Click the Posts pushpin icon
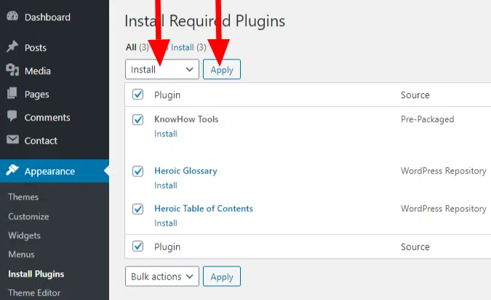The width and height of the screenshot is (491, 300). [x=12, y=47]
